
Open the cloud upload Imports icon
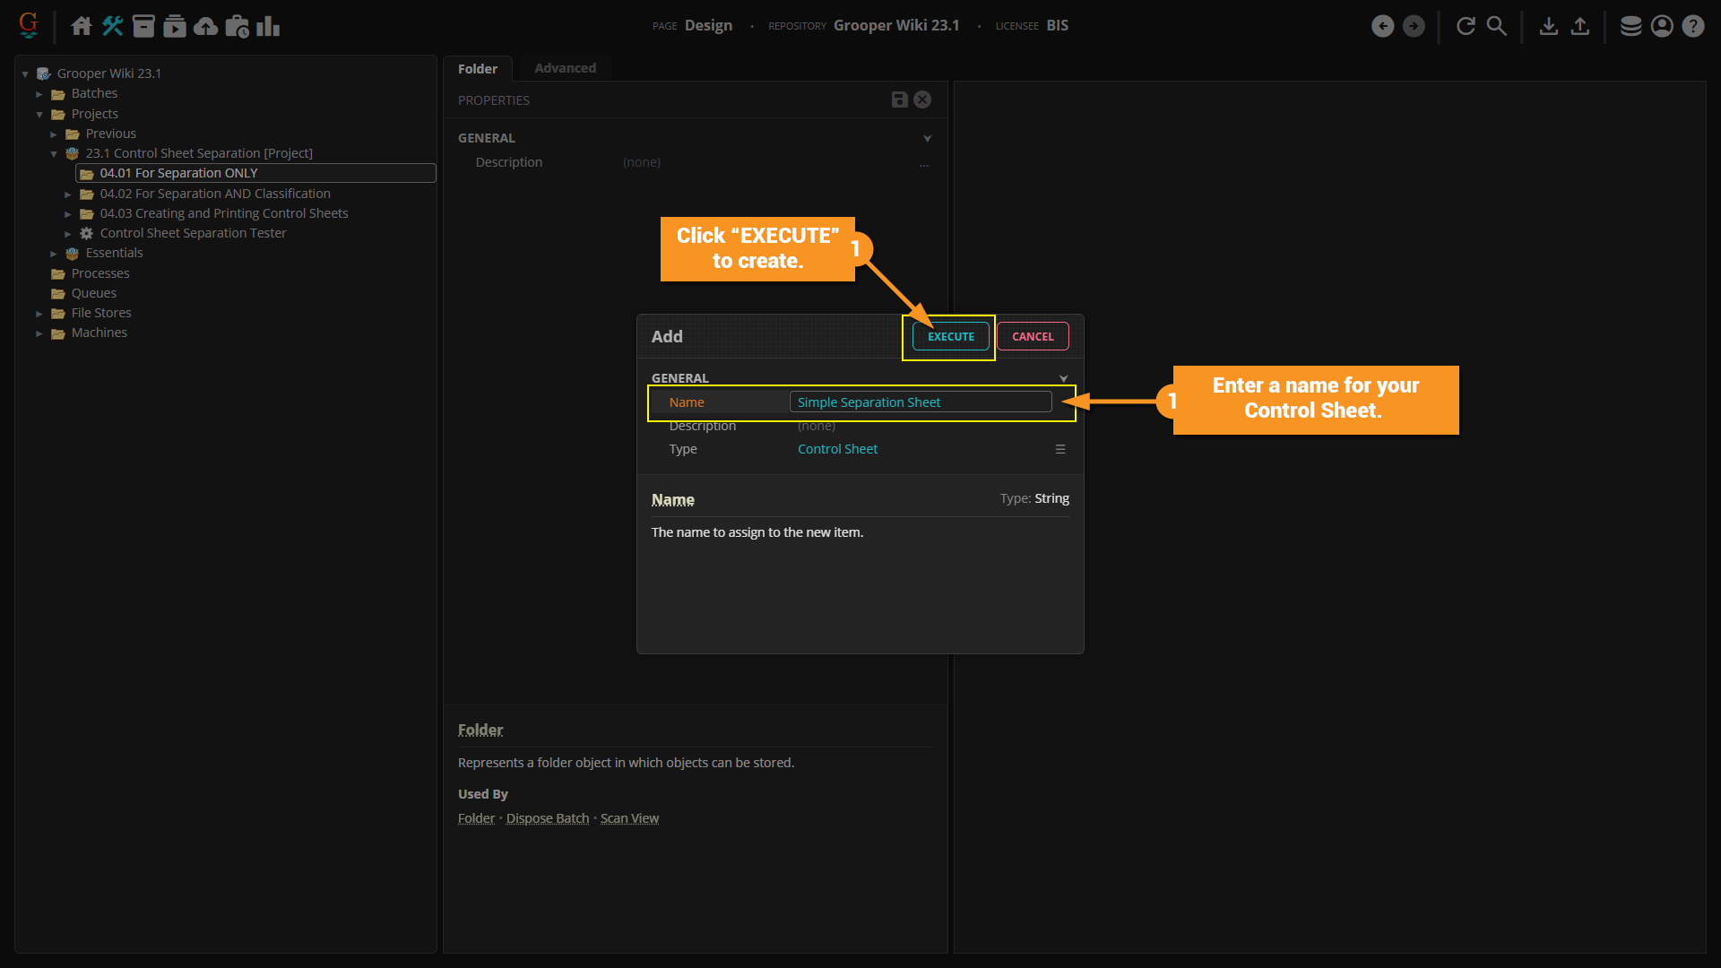click(x=206, y=26)
